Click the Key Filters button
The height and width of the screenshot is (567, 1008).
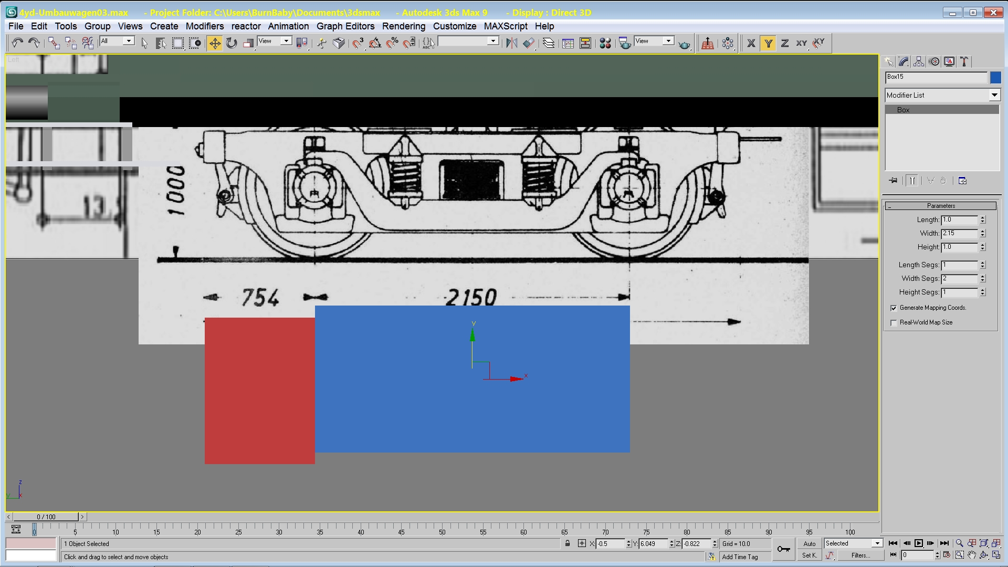point(860,555)
